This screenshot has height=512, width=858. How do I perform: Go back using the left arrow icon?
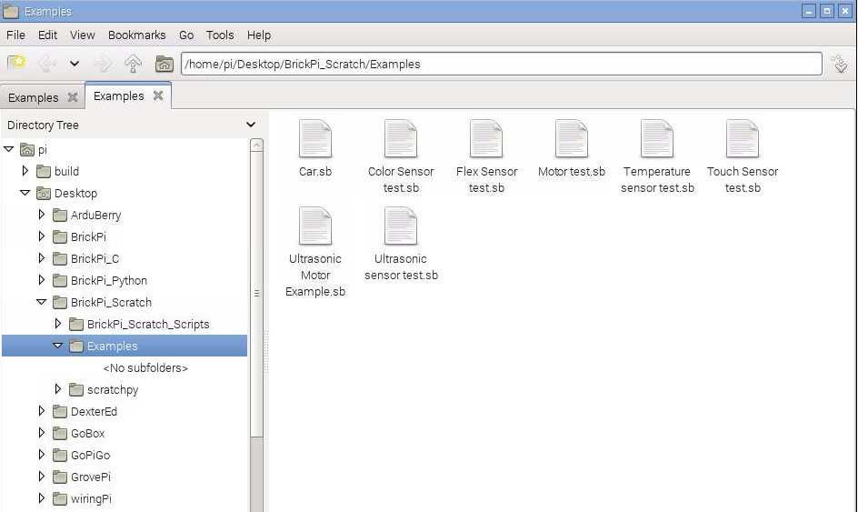(46, 64)
